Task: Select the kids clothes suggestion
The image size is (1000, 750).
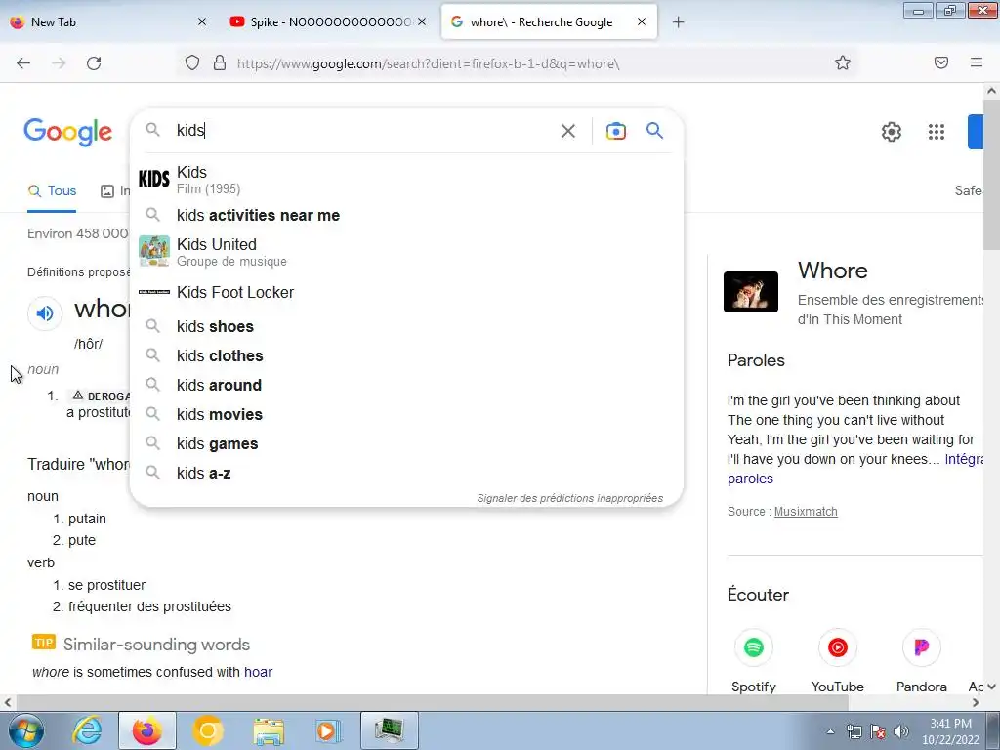Action: [x=406, y=355]
